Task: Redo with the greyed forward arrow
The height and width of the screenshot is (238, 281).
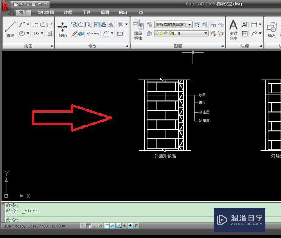Action: pos(45,4)
